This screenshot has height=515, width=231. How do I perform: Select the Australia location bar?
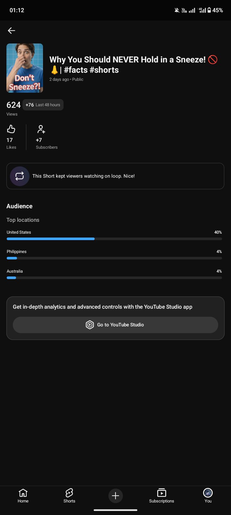(114, 278)
